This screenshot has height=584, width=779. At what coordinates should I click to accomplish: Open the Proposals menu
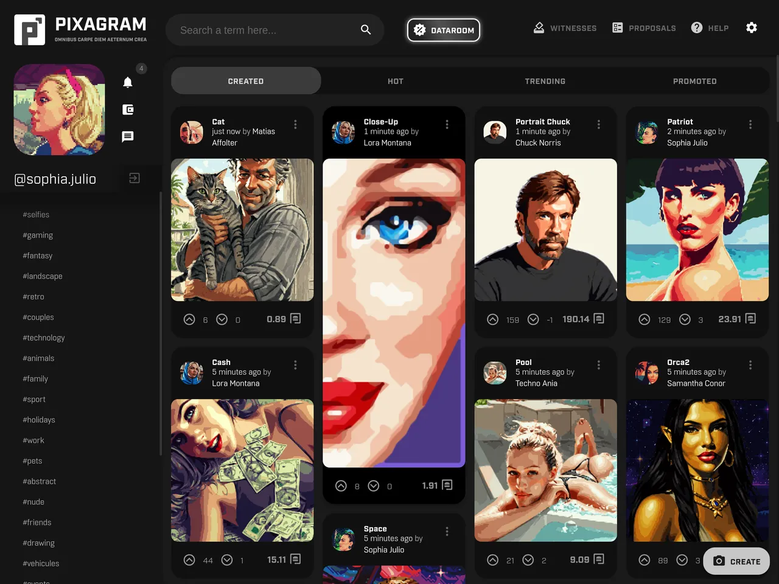click(644, 28)
